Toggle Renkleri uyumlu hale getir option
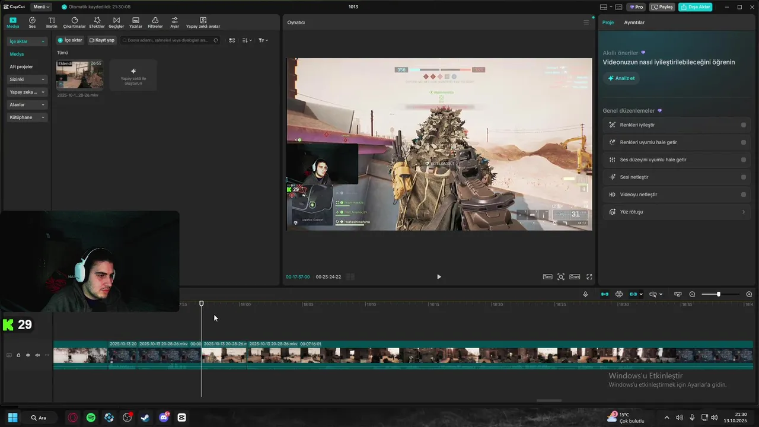The image size is (759, 427). pos(744,142)
